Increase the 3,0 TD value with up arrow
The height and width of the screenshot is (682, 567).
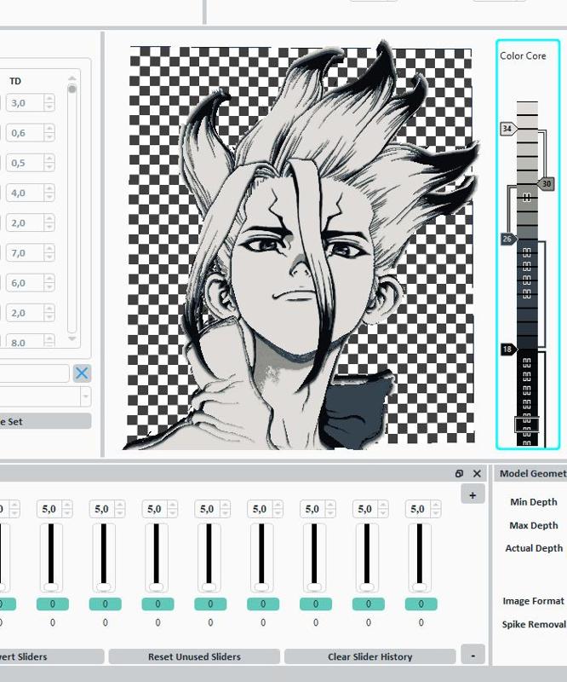click(x=49, y=99)
